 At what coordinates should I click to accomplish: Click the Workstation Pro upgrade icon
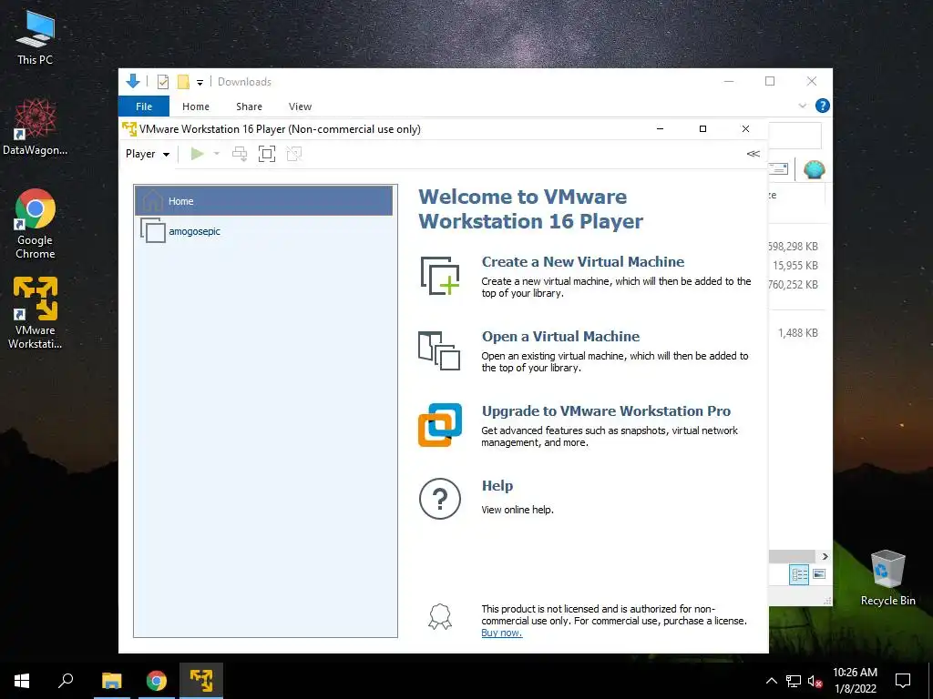pyautogui.click(x=440, y=425)
